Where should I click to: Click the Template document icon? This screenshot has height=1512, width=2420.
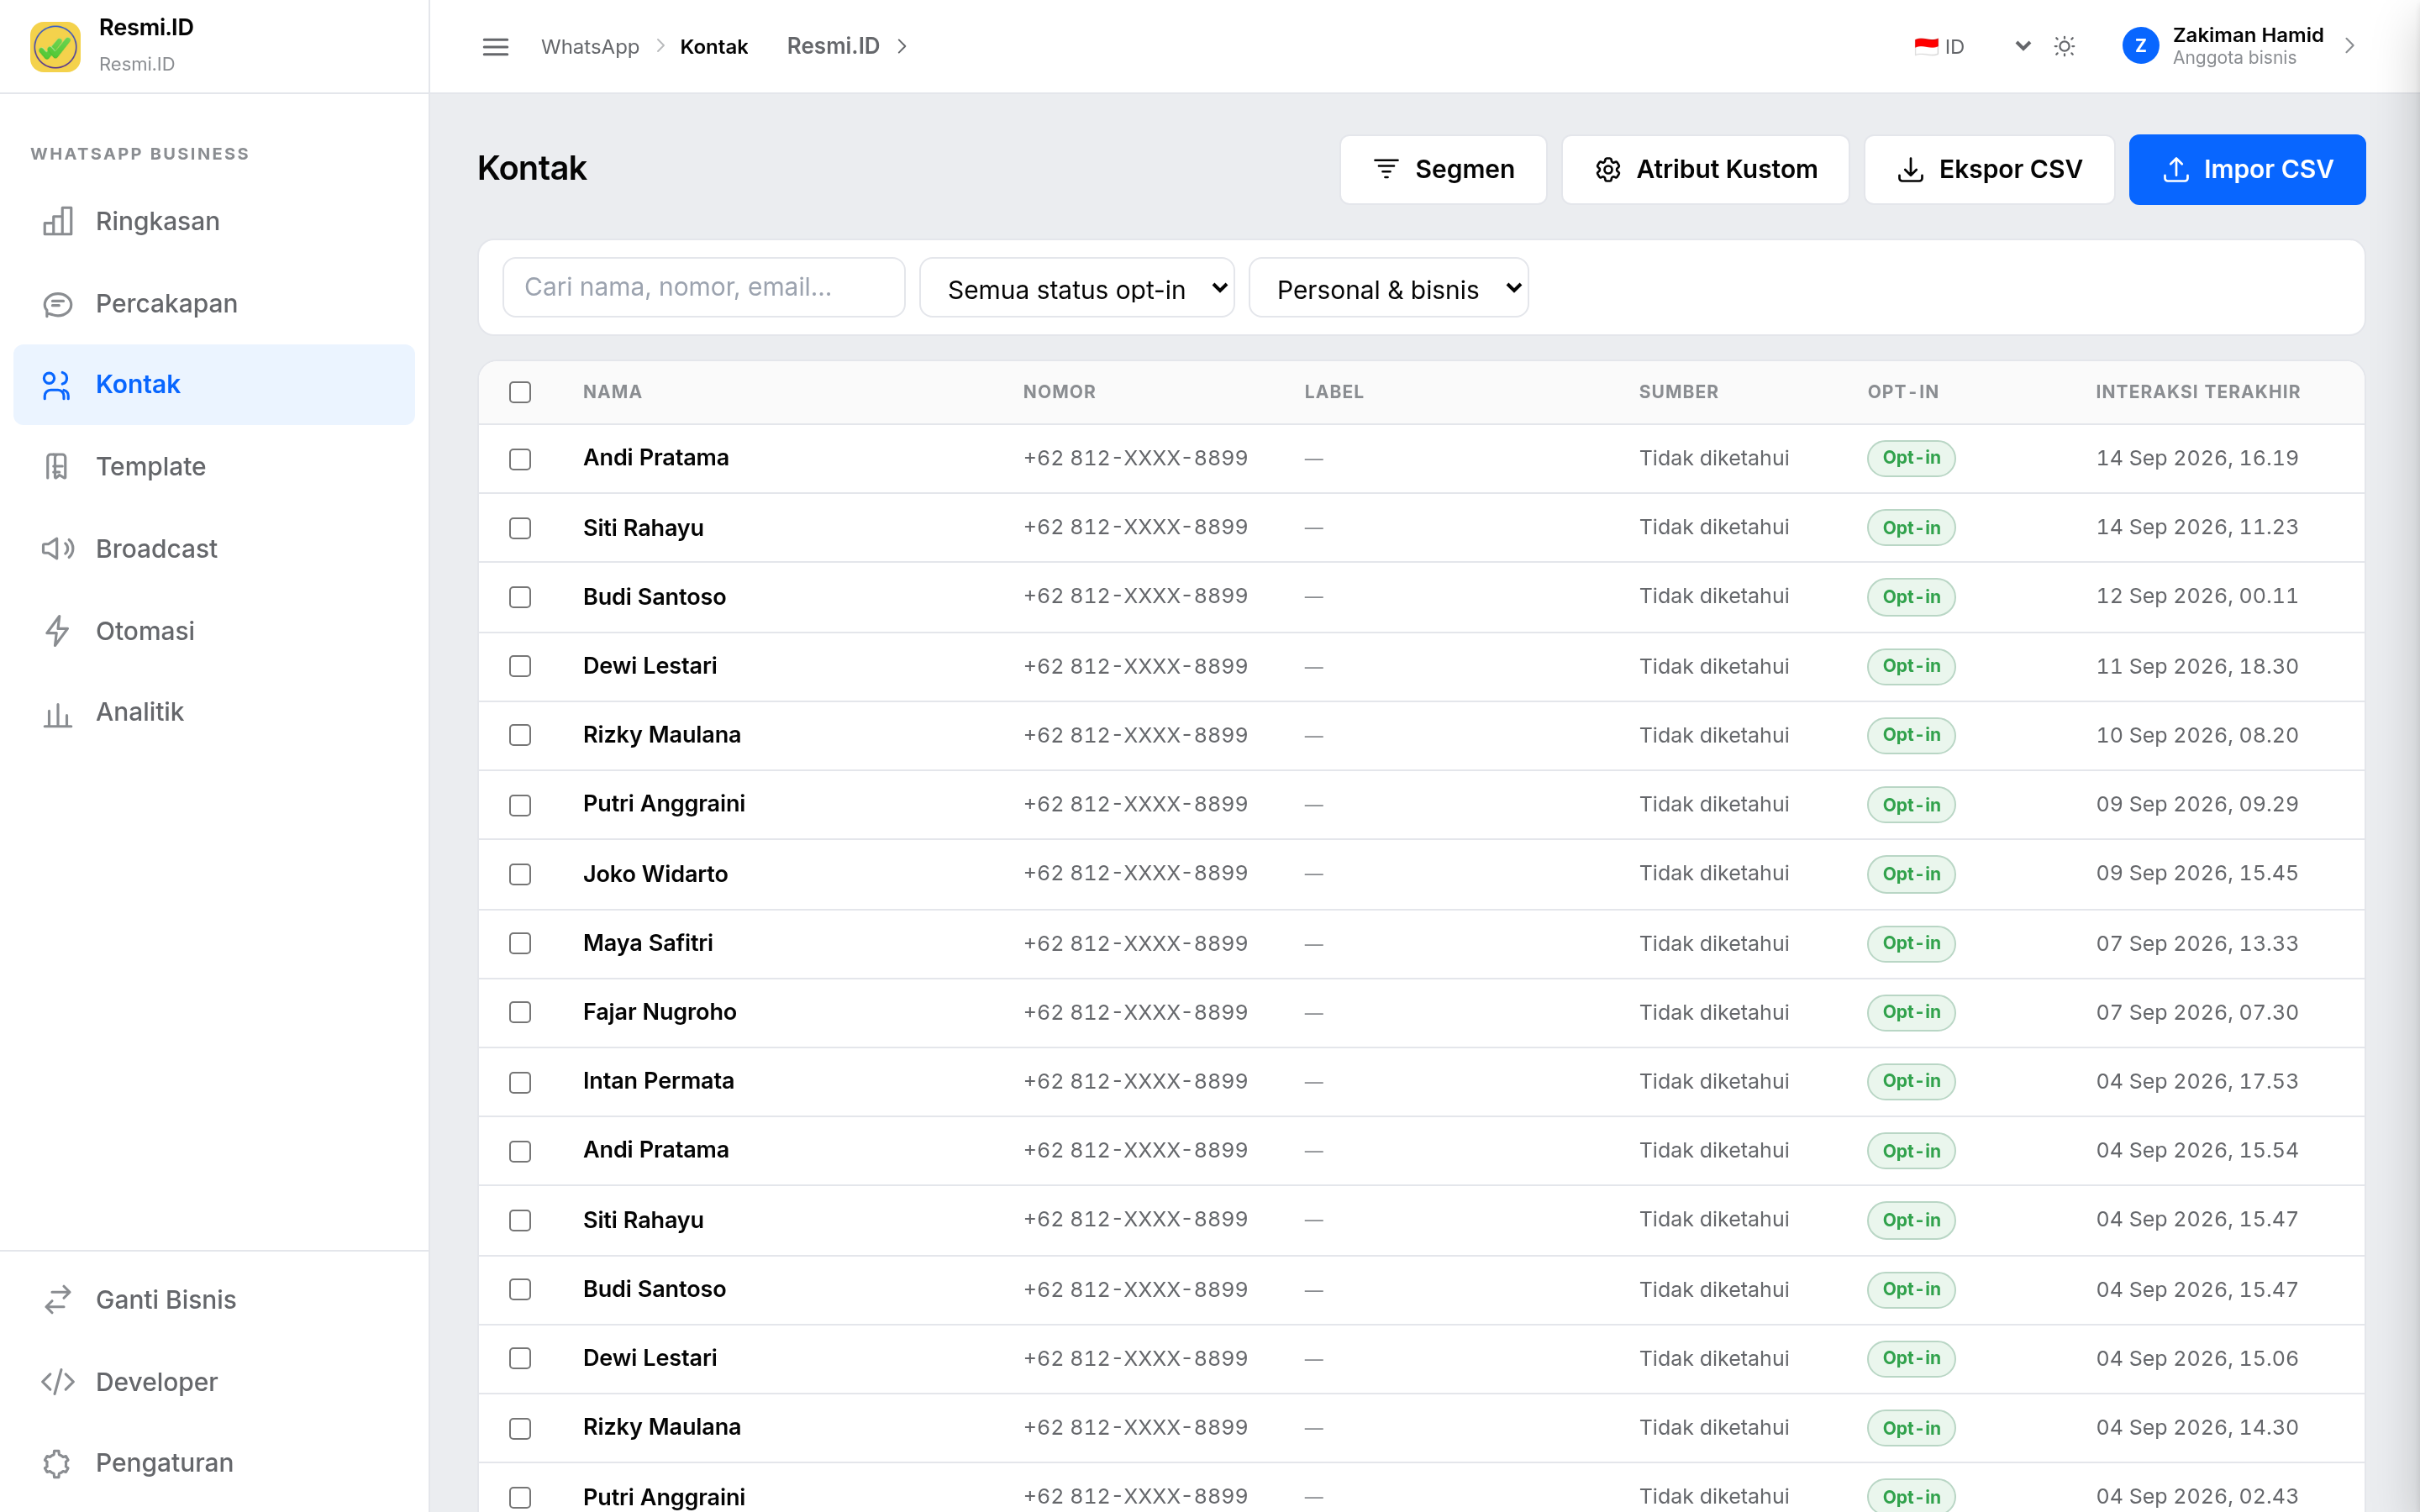coord(57,467)
